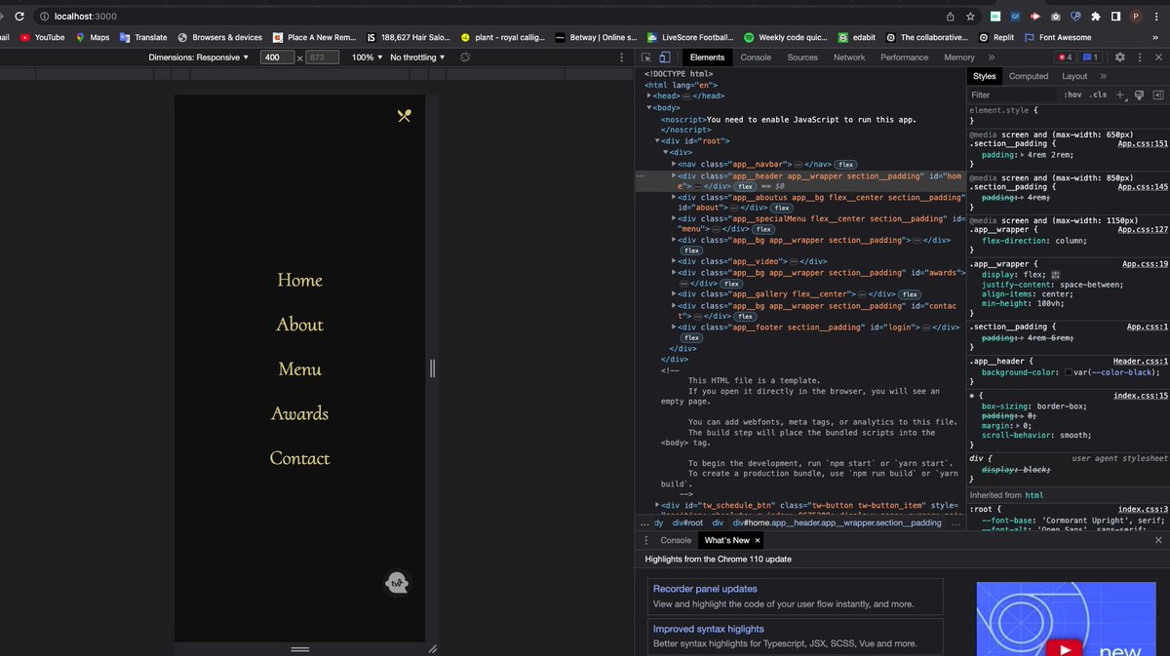Click the camera extension icon
This screenshot has height=656, width=1170.
[1056, 17]
